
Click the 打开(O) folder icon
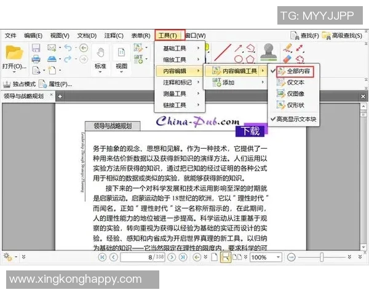pos(14,52)
